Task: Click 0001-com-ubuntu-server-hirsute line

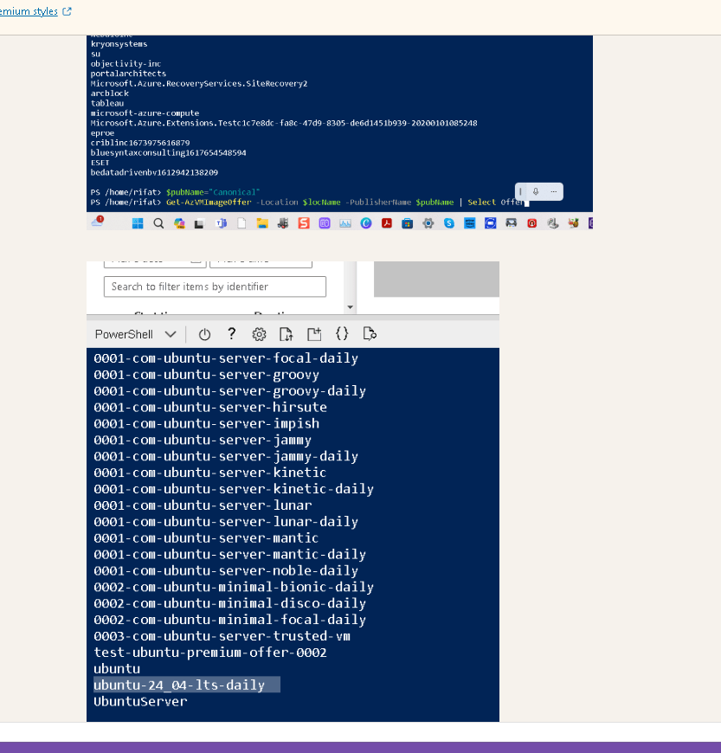Action: coord(210,408)
